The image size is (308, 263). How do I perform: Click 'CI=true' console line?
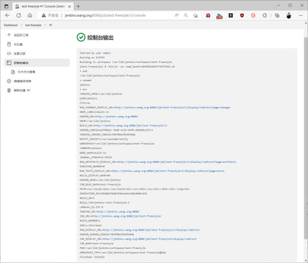pos(85,103)
